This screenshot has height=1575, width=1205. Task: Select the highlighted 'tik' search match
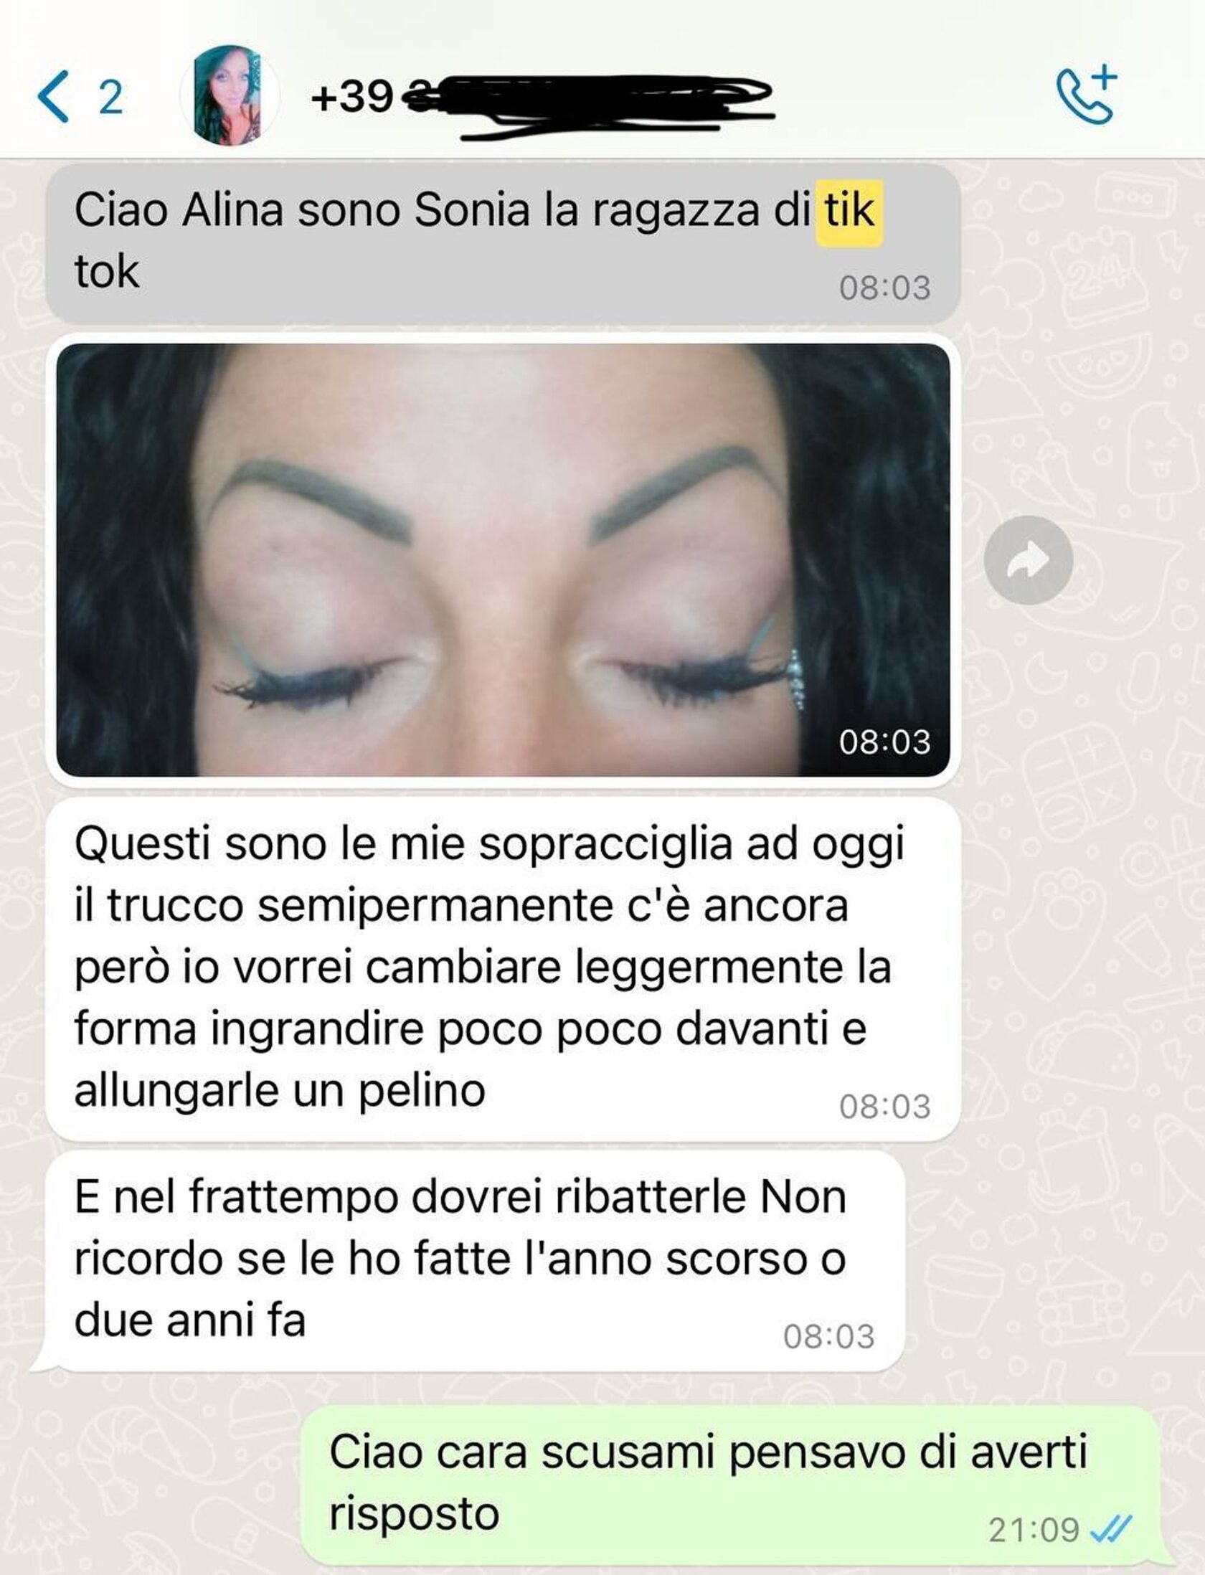[x=849, y=212]
